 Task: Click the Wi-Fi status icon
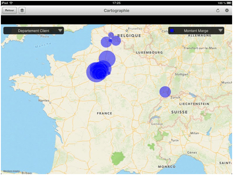coord(11,3)
